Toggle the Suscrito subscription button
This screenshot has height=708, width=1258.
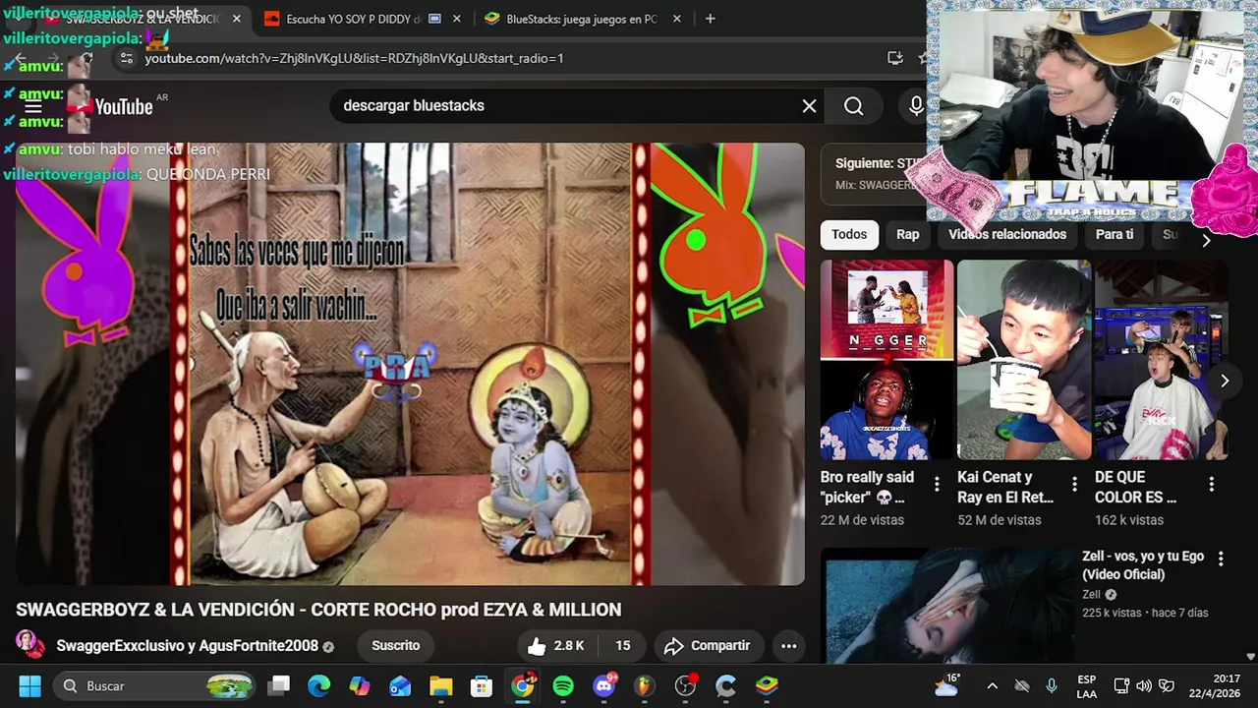395,646
